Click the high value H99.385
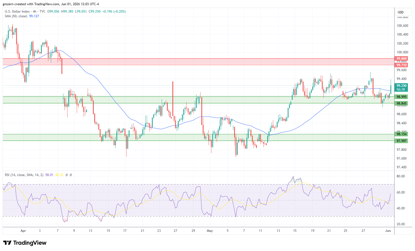The height and width of the screenshot is (251, 415). 67,11
